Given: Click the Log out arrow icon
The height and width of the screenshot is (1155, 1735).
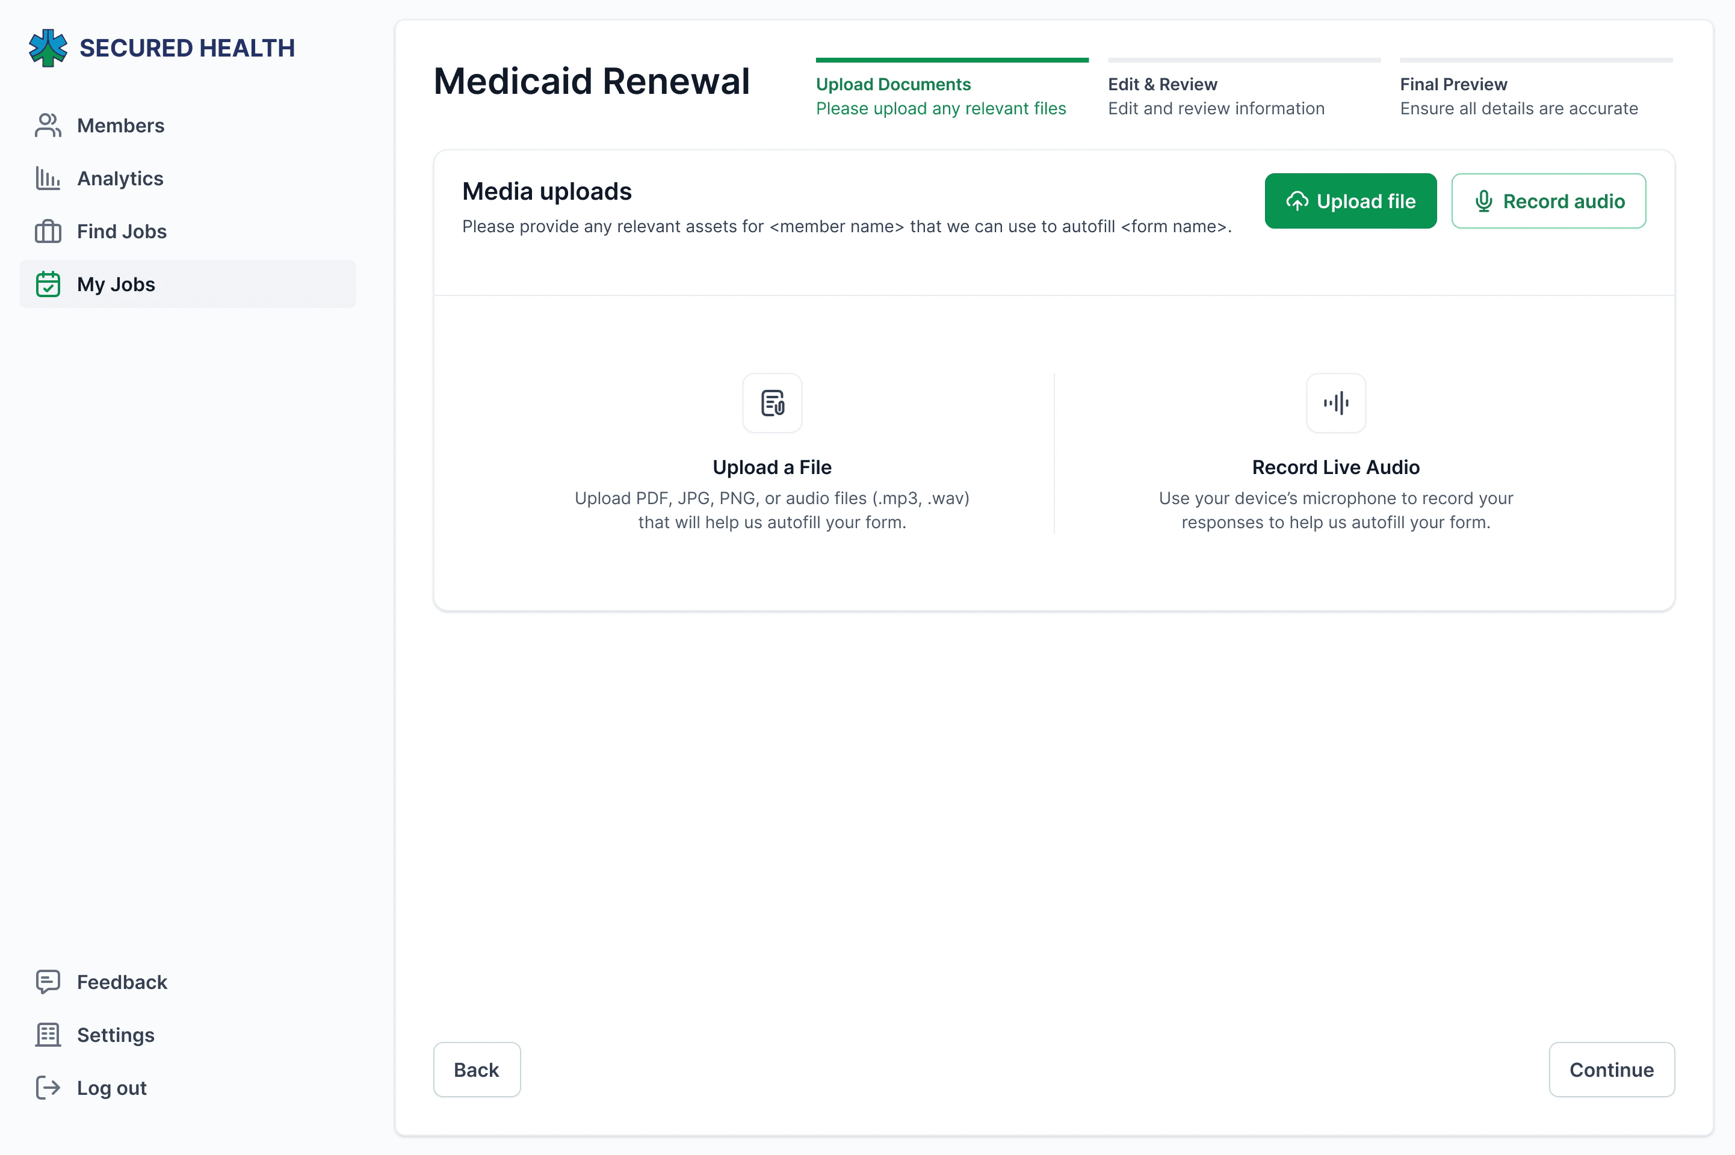Looking at the screenshot, I should 48,1088.
